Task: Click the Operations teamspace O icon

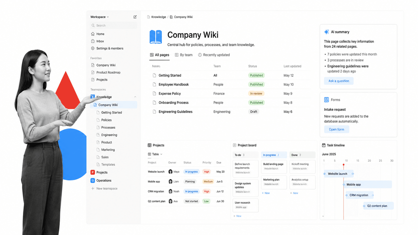Action: pos(93,180)
